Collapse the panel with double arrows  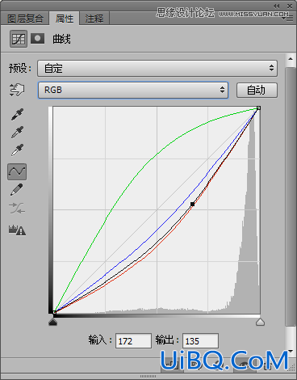tap(276, 6)
